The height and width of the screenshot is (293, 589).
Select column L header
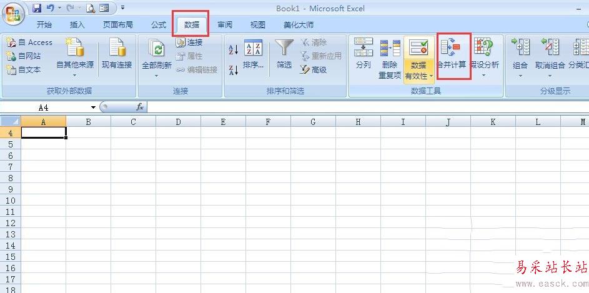pyautogui.click(x=538, y=122)
